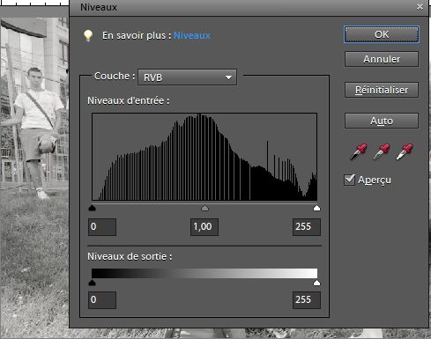Click the gamma field showing 1,00
This screenshot has height=339, width=431.
pyautogui.click(x=204, y=227)
